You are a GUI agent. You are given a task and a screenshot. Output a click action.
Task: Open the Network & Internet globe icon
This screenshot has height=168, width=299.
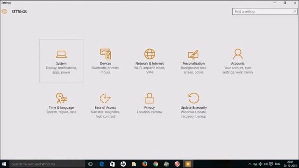(x=149, y=54)
